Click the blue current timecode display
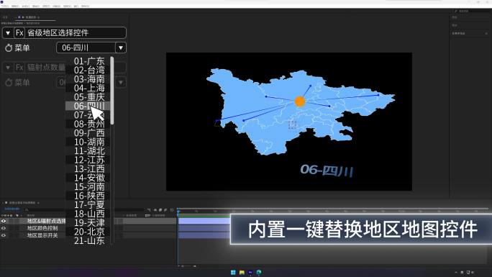The height and width of the screenshot is (277, 492). tap(12, 209)
